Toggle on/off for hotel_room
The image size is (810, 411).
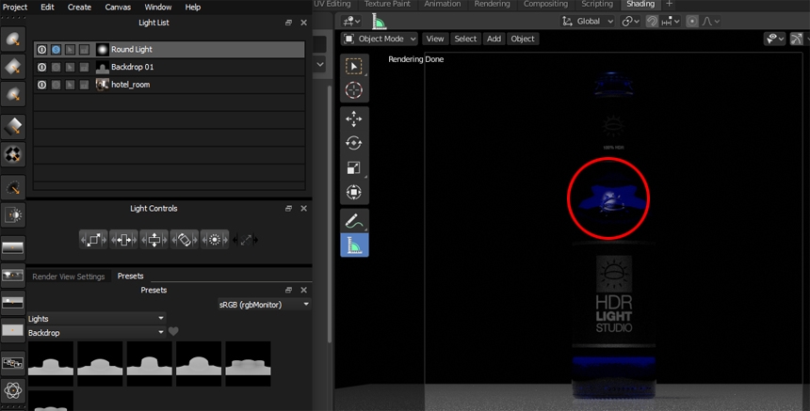[41, 85]
